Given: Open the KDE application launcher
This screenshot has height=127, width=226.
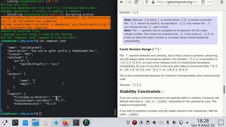Looking at the screenshot, I should pyautogui.click(x=5, y=122).
